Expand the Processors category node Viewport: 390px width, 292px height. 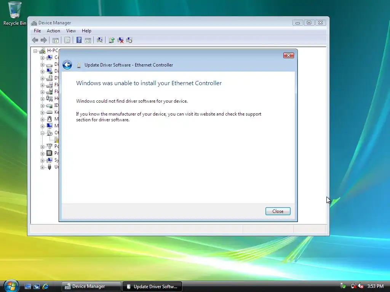click(43, 154)
